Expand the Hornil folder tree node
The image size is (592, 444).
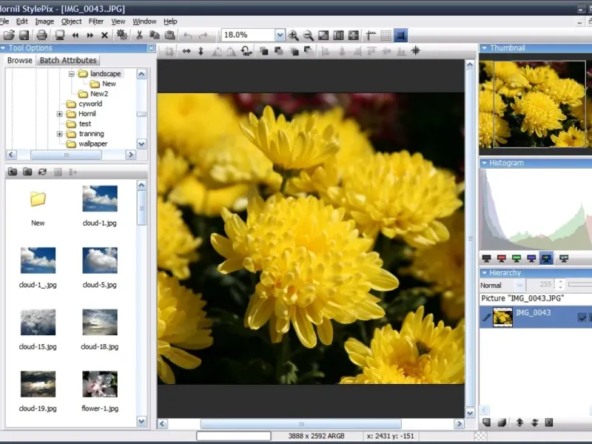(60, 114)
